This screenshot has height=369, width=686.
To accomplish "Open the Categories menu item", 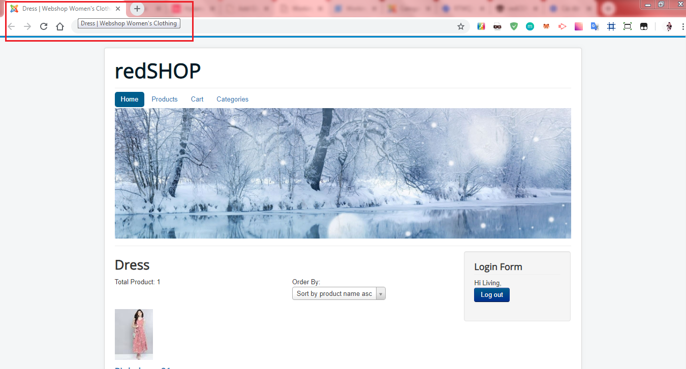I will (x=232, y=99).
